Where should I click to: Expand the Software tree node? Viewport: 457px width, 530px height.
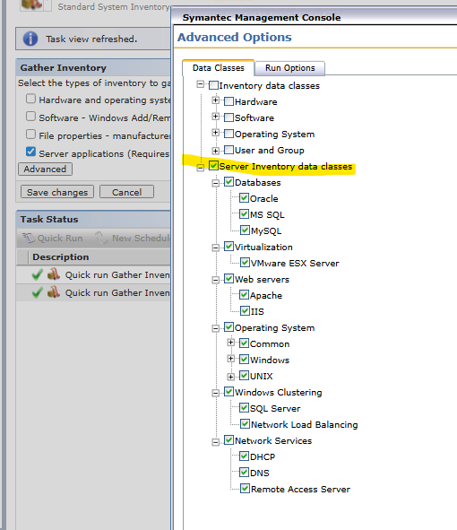tap(215, 117)
